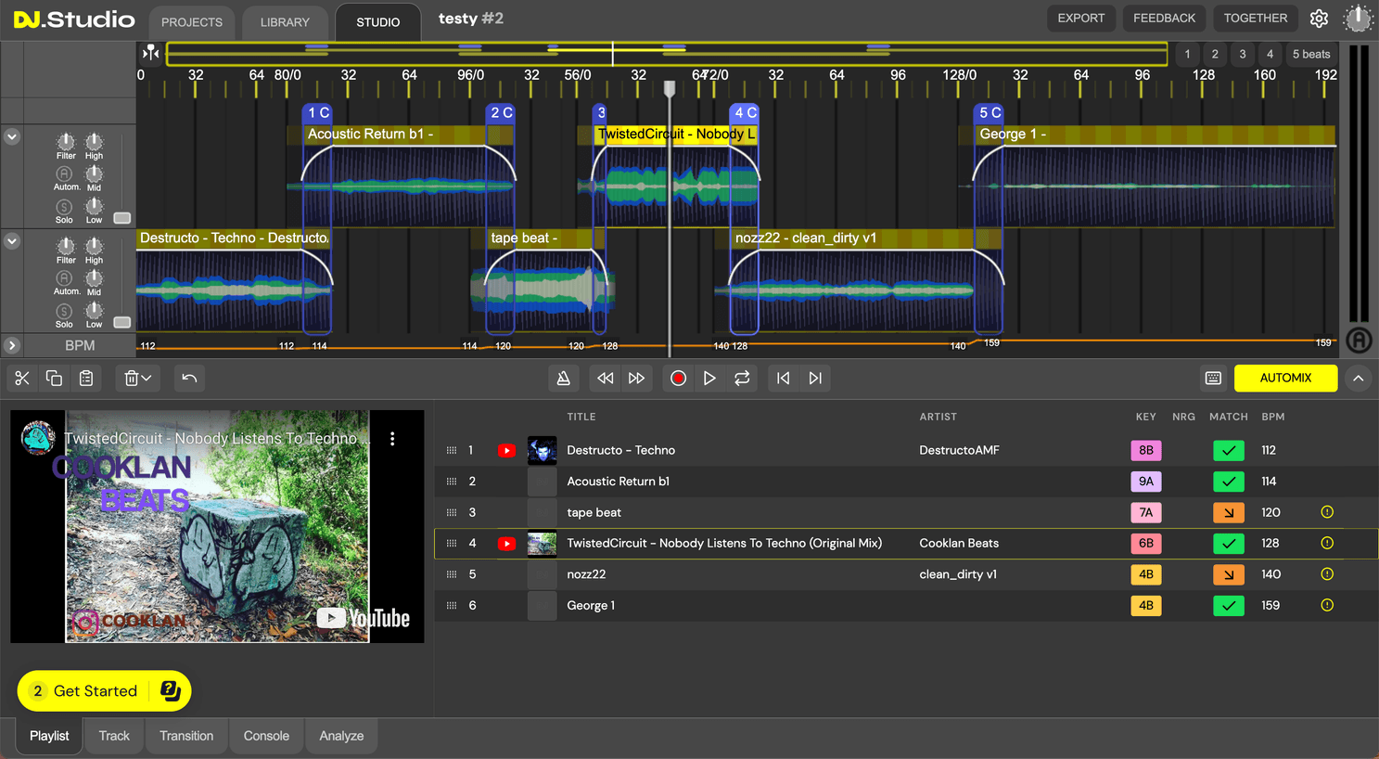Click the first lane High EQ knob
1379x759 pixels.
click(x=95, y=141)
